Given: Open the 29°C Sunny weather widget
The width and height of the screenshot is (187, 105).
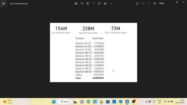Looking at the screenshot, I should (8, 102).
